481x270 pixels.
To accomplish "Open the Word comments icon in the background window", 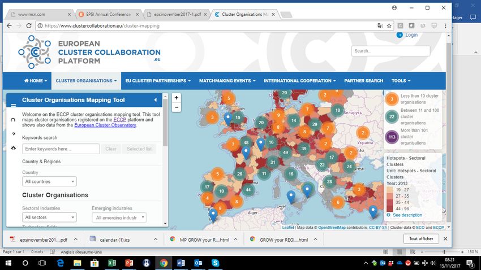I will tap(473, 18).
